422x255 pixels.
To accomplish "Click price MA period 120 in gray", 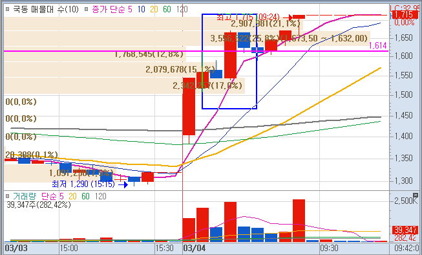I will coord(182,10).
